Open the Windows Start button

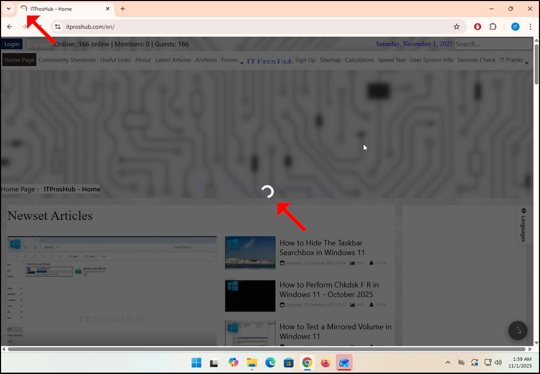click(196, 362)
